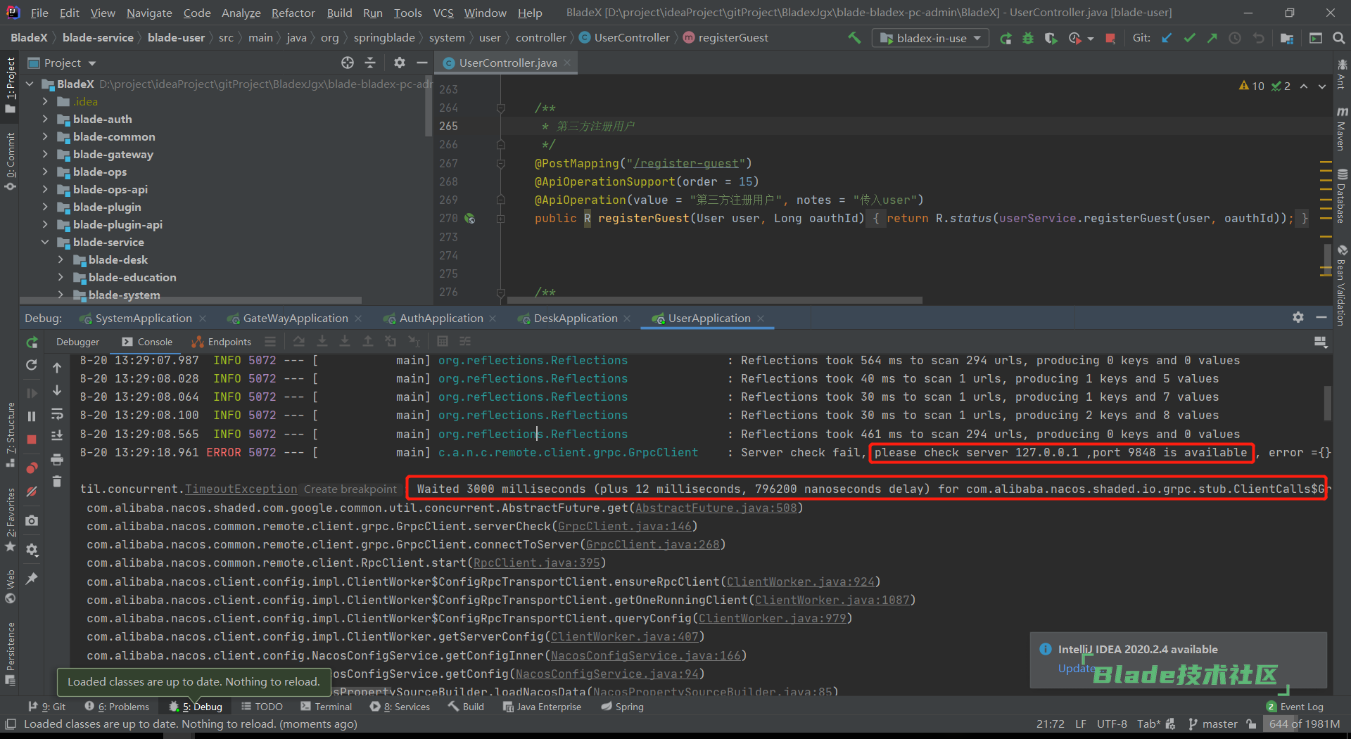The width and height of the screenshot is (1351, 739).
Task: Open the VCS menu
Action: pyautogui.click(x=443, y=13)
